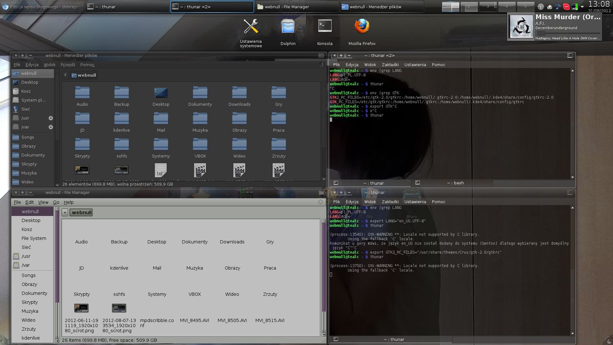The image size is (613, 345).
Task: Switch to '~ : thunar' taskbar entry
Action: [128, 7]
